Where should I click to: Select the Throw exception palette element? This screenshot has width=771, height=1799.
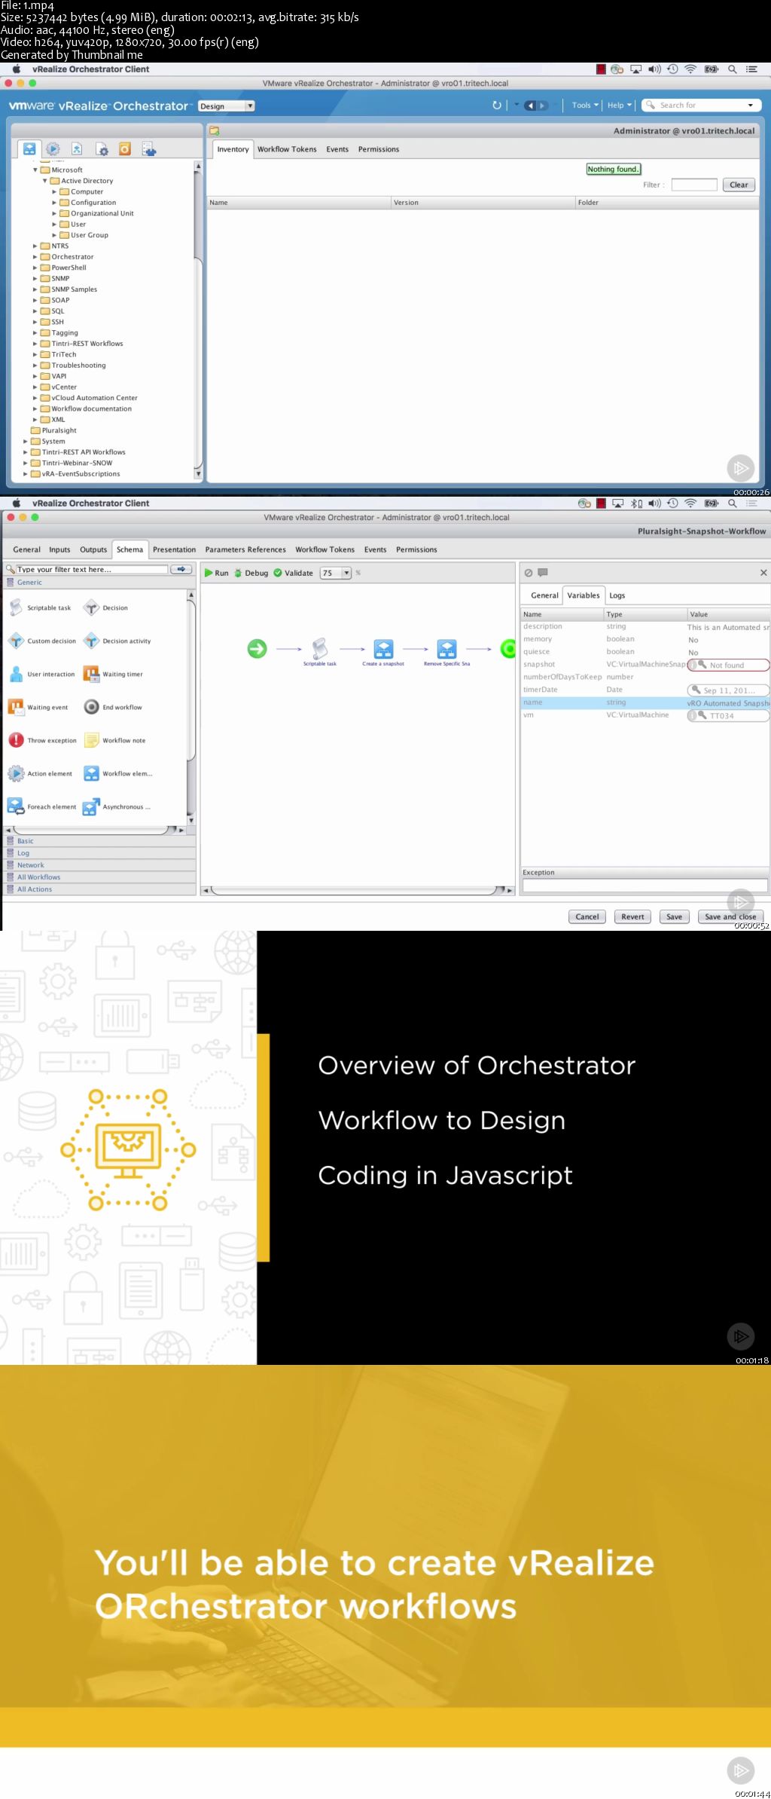click(43, 740)
